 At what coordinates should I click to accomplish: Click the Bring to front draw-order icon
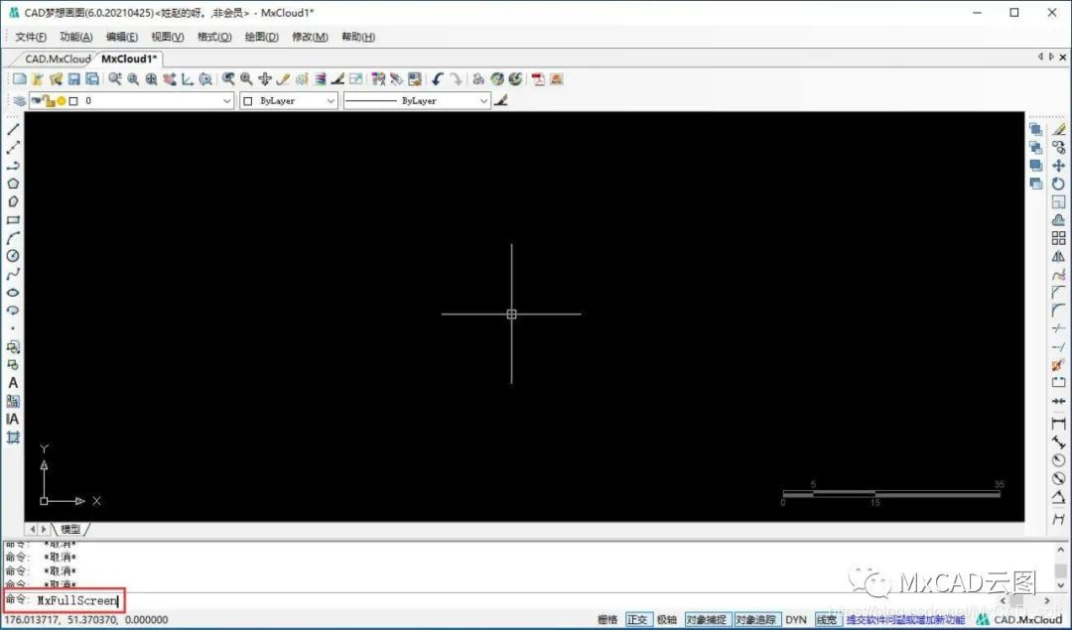pos(1035,129)
